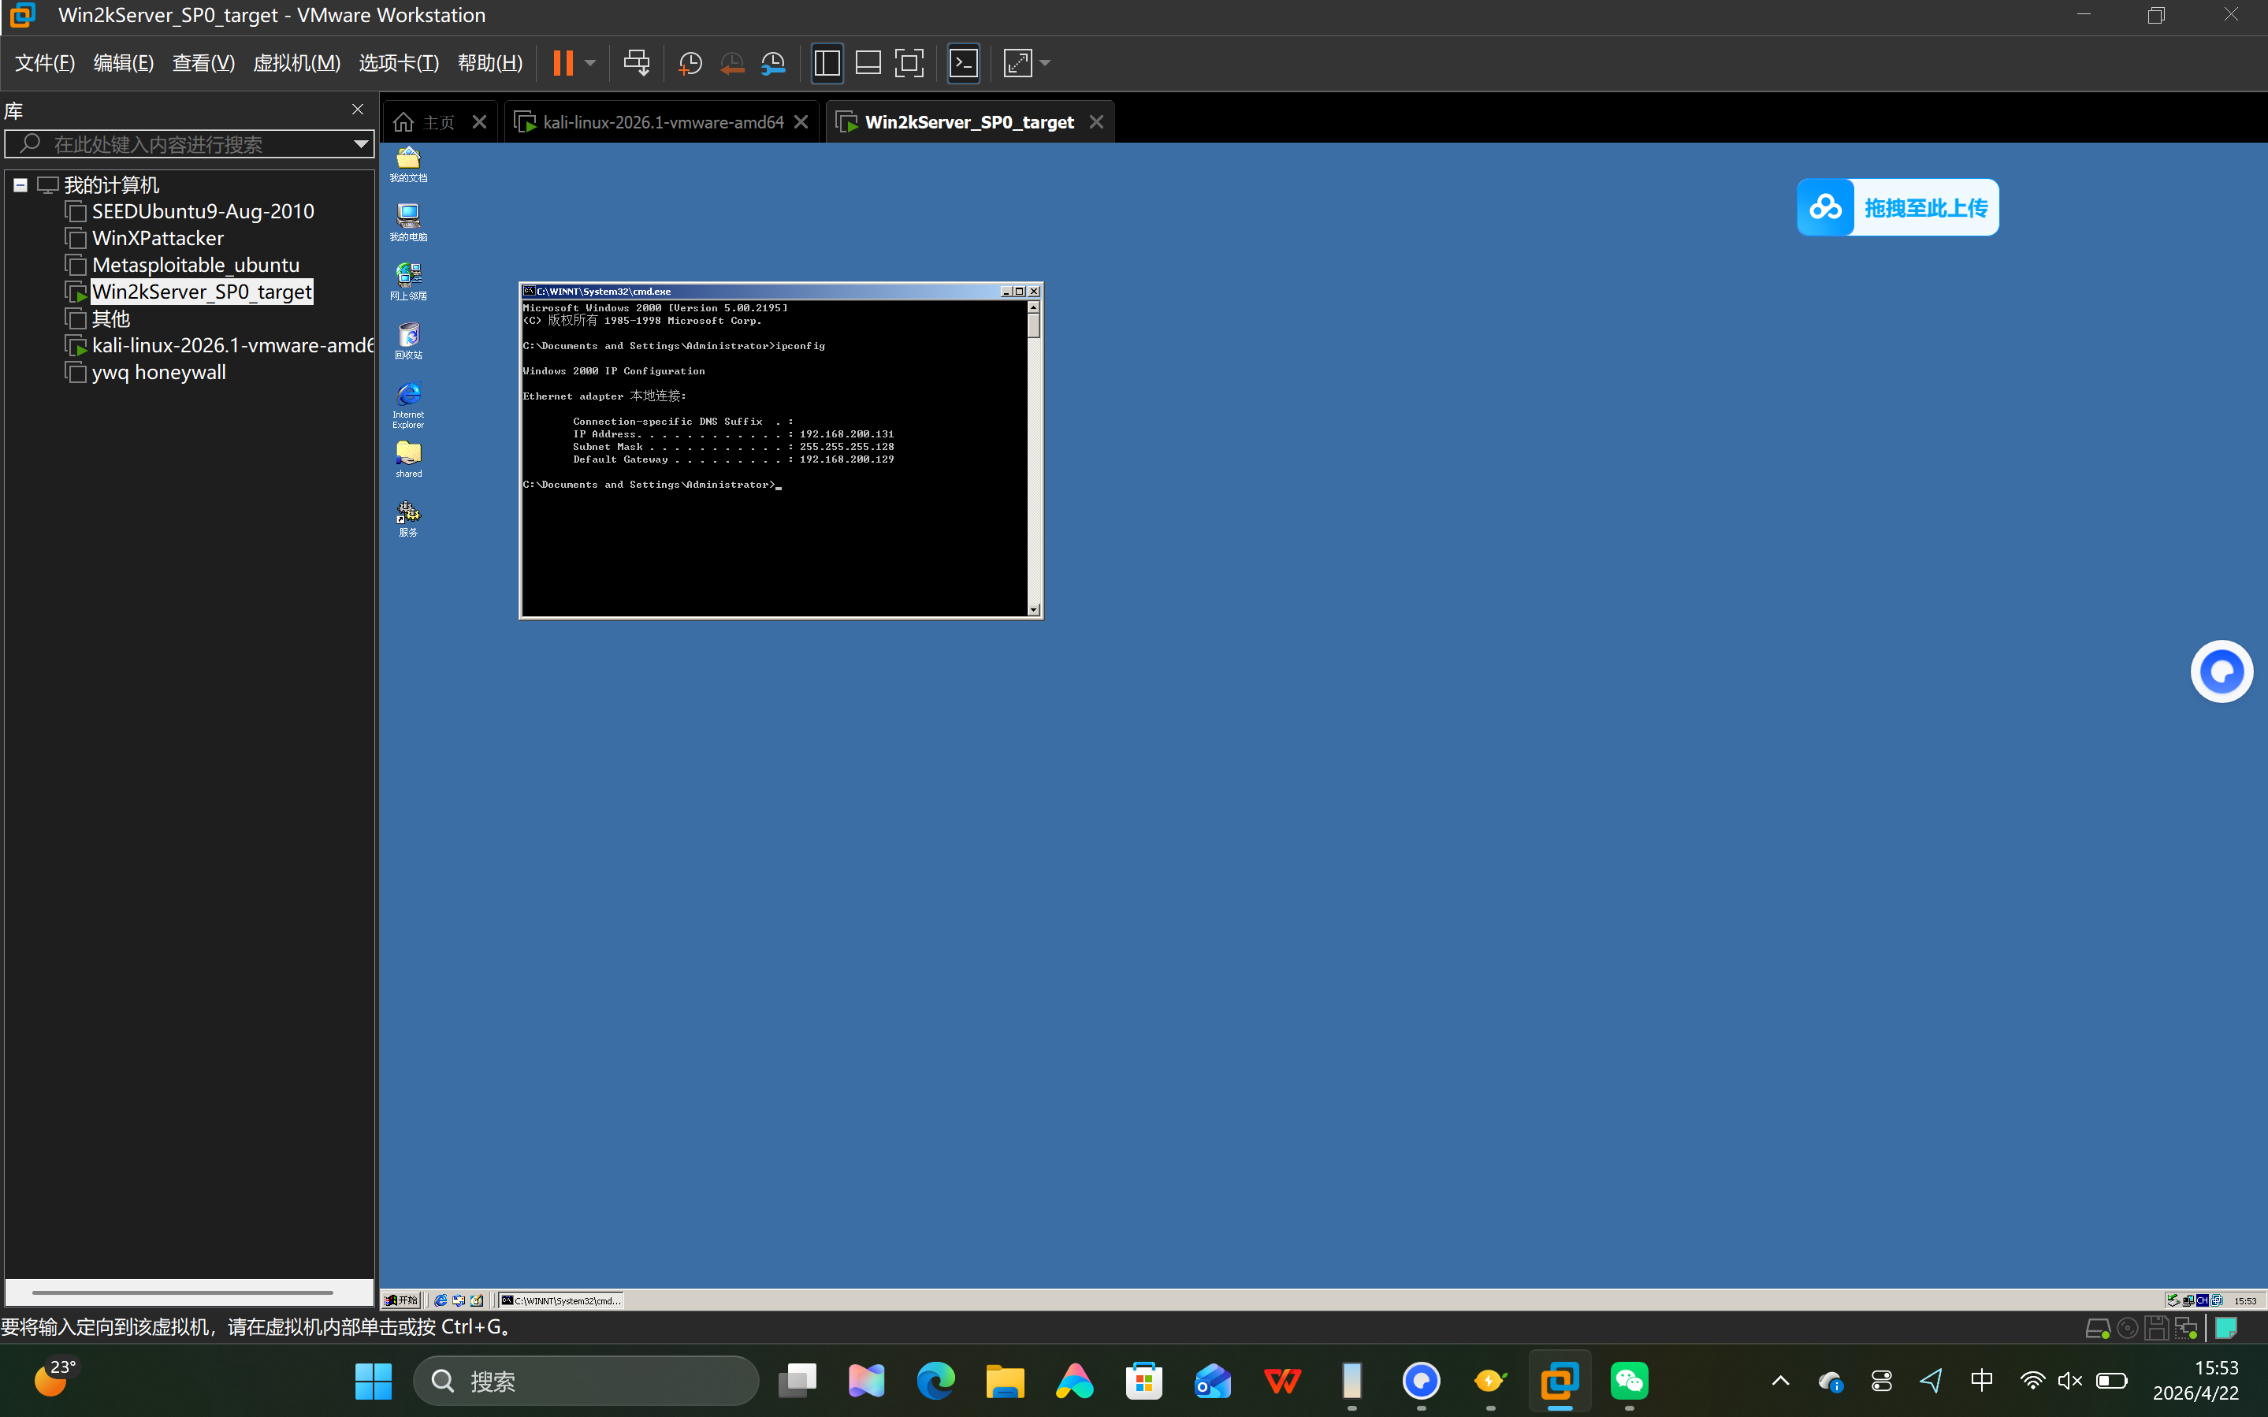Click the orange Suspend/Pause VM icon
Screen dimensions: 2268x1417
tap(562, 63)
